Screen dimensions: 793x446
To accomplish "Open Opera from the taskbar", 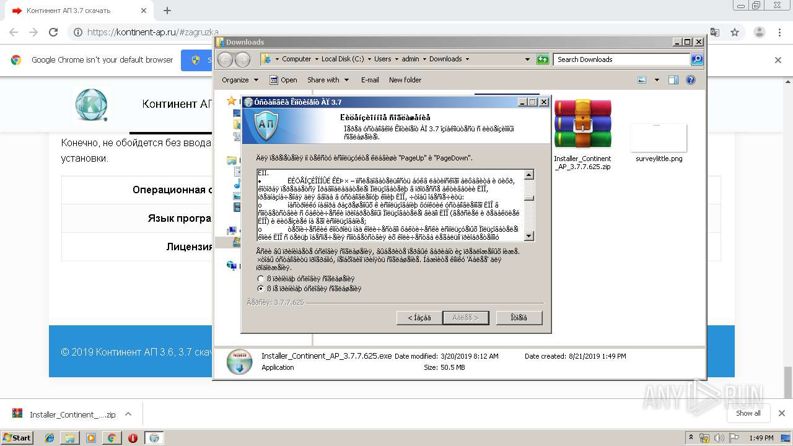I will [133, 438].
